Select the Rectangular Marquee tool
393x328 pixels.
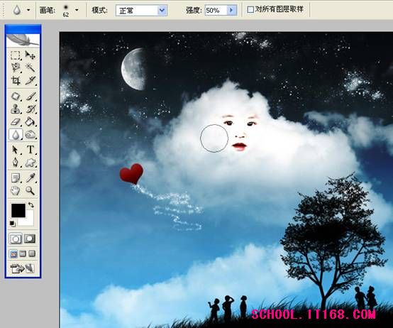16,55
